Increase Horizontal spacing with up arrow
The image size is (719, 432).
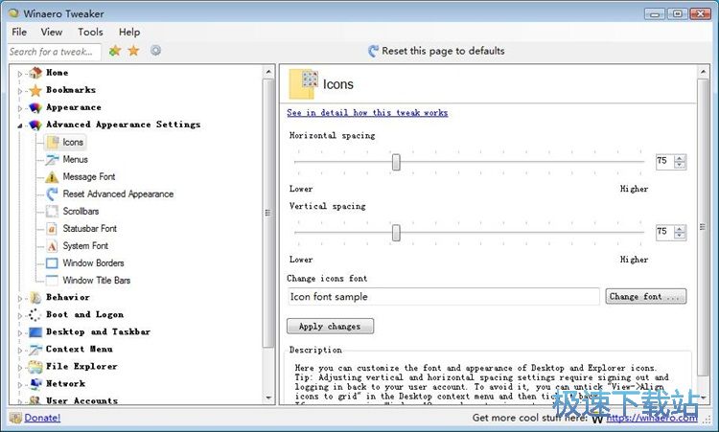680,158
